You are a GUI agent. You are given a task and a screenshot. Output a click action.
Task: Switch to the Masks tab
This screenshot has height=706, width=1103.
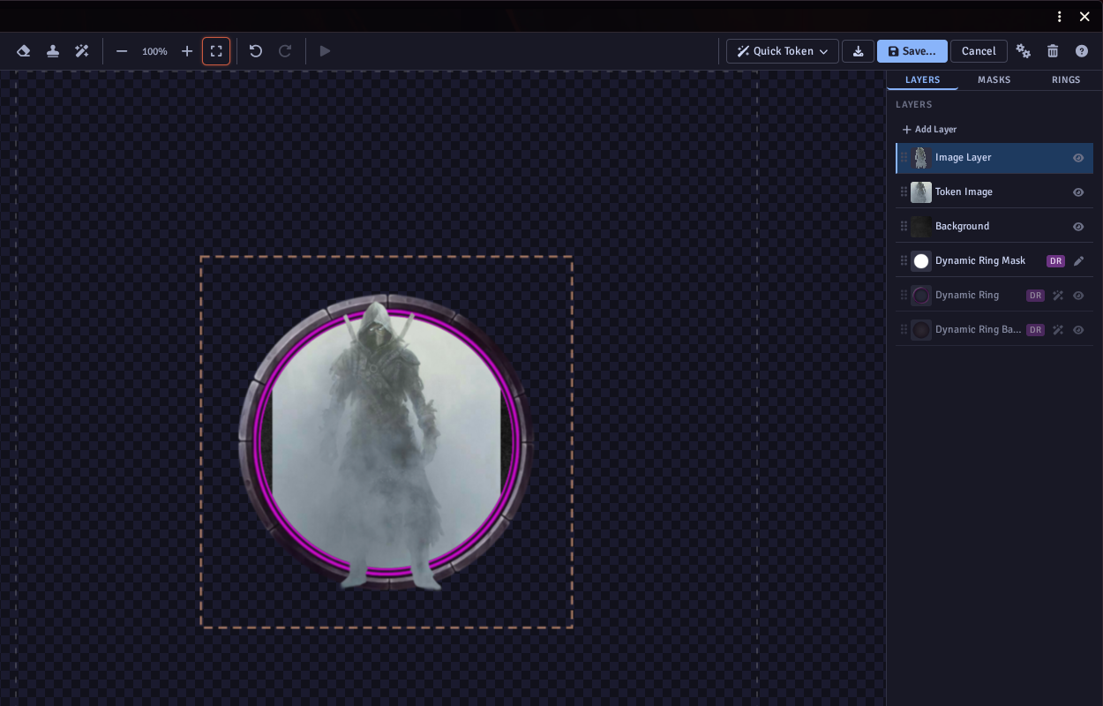pyautogui.click(x=994, y=79)
